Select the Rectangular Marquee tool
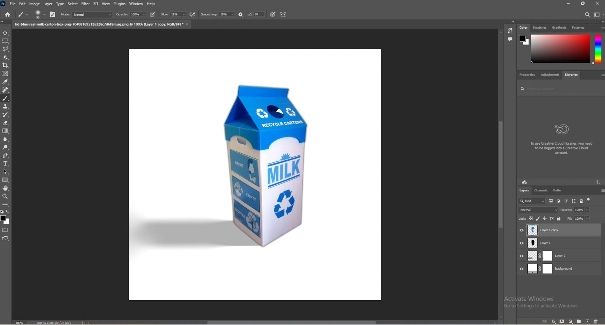 5,41
